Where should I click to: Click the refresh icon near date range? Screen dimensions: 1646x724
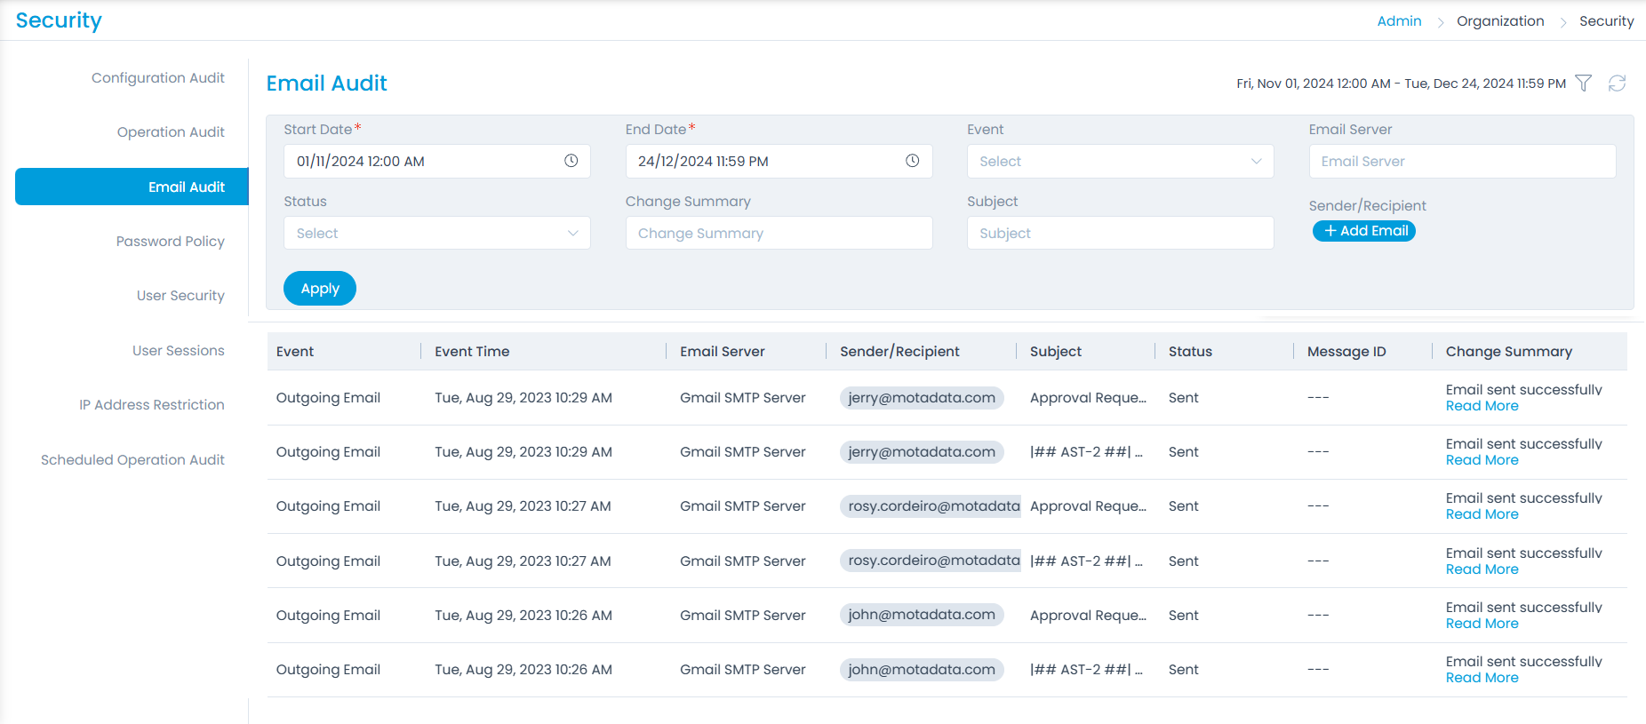click(1617, 83)
